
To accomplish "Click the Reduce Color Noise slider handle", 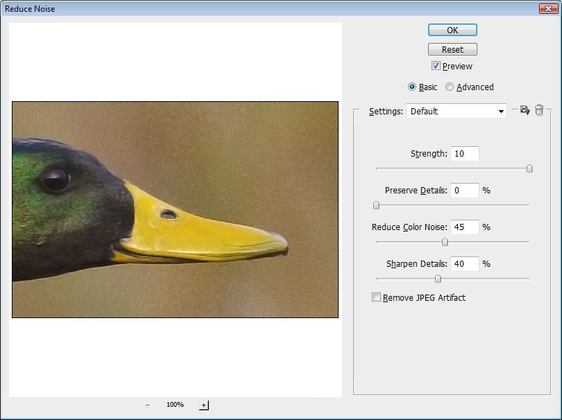I will click(445, 242).
